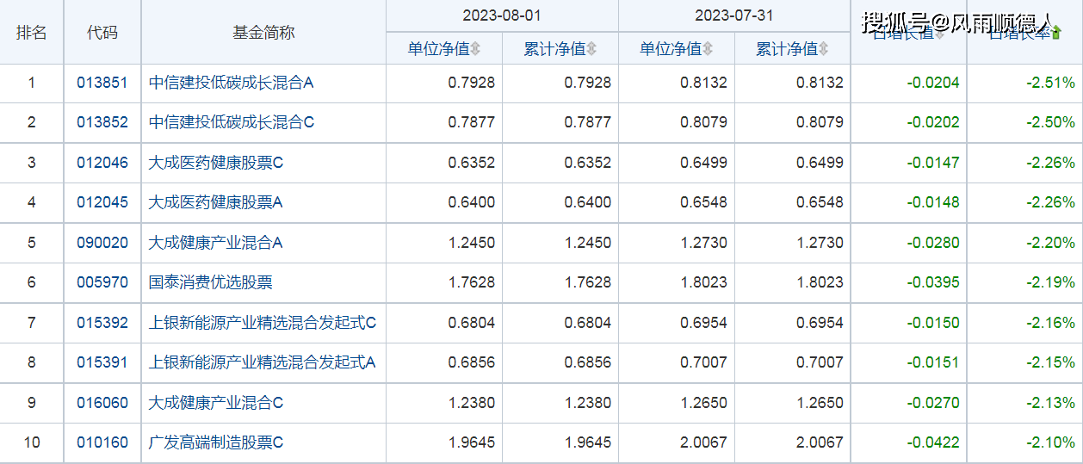Select 07-31 单位净值 1.2650 for 016060
Screen dimensions: 1083x464
[x=704, y=403]
